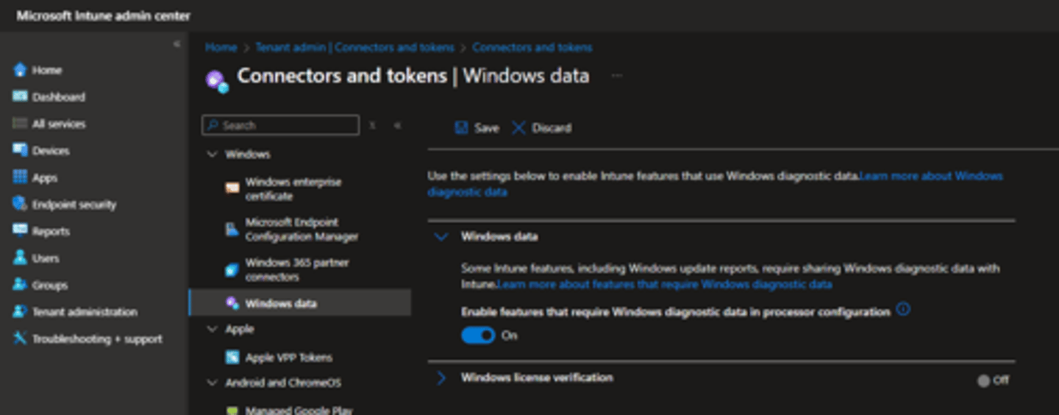Image resolution: width=1059 pixels, height=415 pixels.
Task: Click the last Connectors and tokens breadcrumb
Action: [x=532, y=47]
